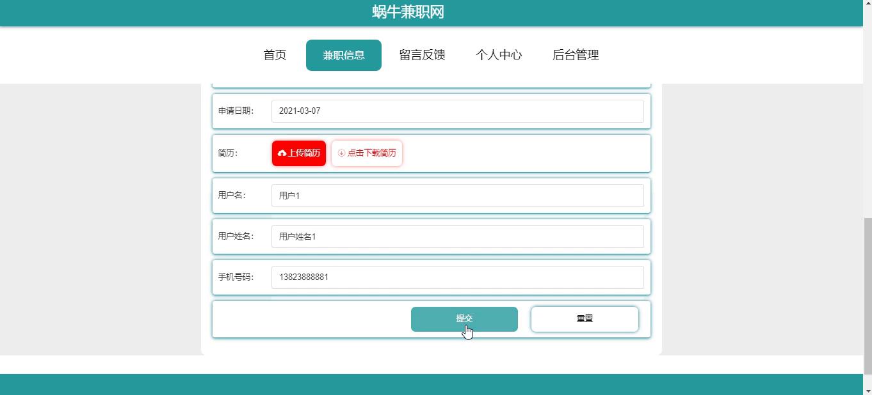
Task: Select the 兼职信息 navigation tab
Action: click(344, 55)
